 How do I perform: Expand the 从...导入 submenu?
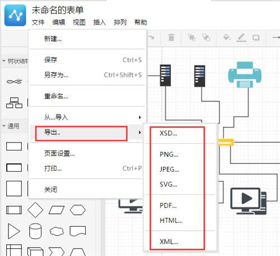[x=87, y=117]
